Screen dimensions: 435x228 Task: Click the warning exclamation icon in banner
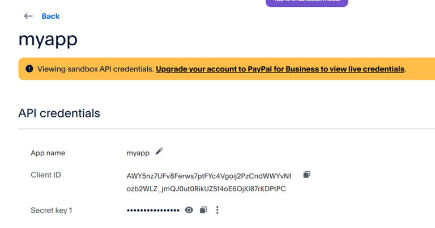pos(29,69)
